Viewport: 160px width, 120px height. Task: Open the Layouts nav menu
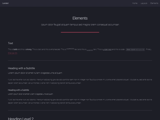[144, 3]
